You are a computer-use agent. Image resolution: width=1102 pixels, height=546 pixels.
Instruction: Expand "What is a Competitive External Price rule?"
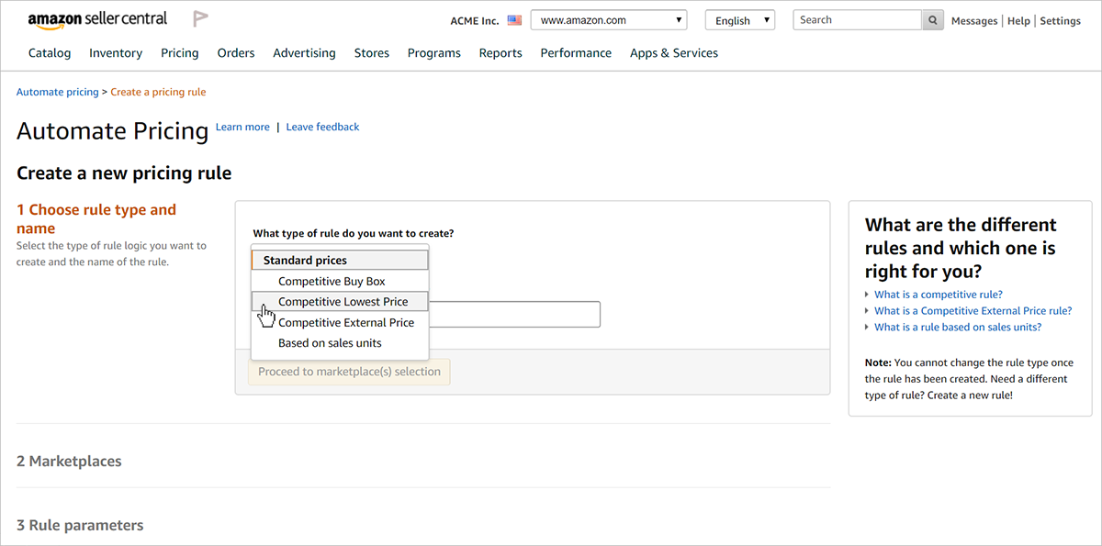[973, 310]
